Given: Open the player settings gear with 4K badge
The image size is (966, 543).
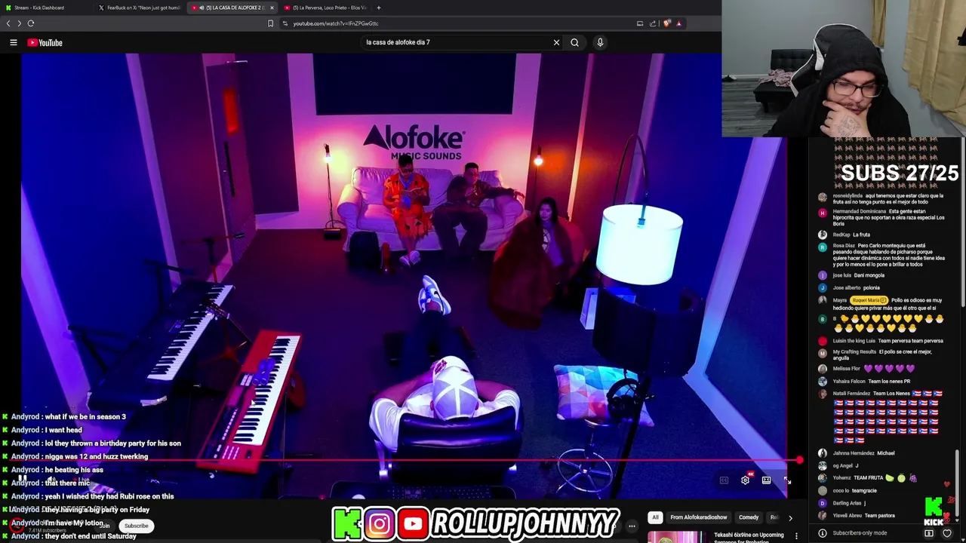Looking at the screenshot, I should tap(746, 480).
